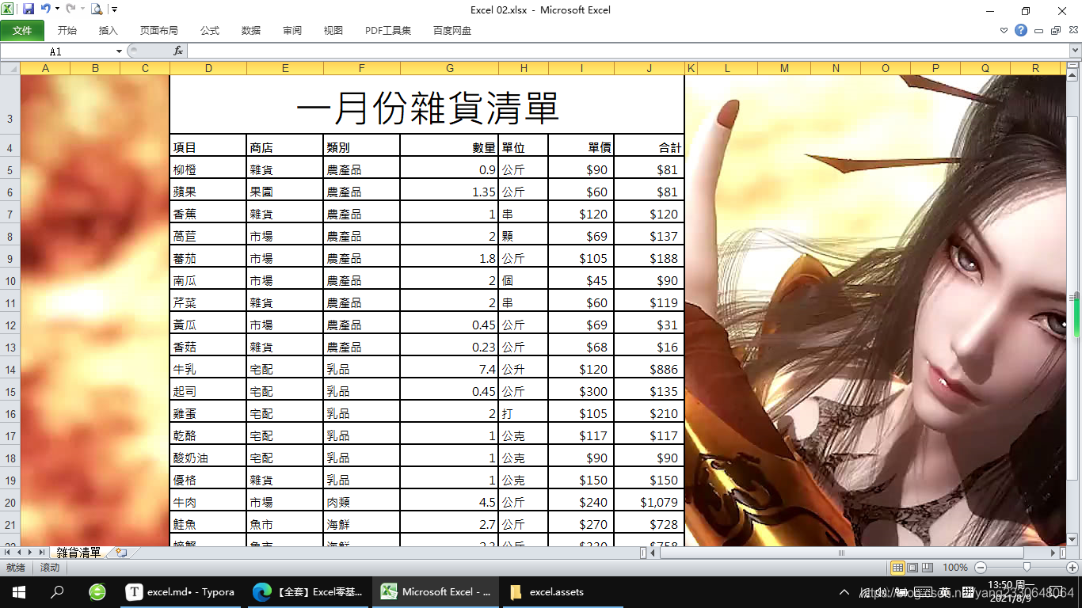Viewport: 1082px width, 608px height.
Task: Select the 雜貨清單 sheet tab
Action: click(x=78, y=553)
